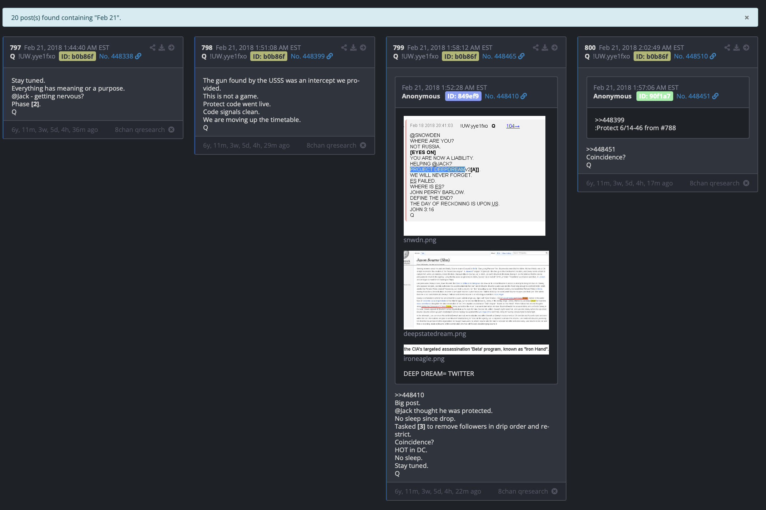The width and height of the screenshot is (766, 510).
Task: Click tripcode !UW.yye1fxo on post 797
Action: pyautogui.click(x=37, y=56)
